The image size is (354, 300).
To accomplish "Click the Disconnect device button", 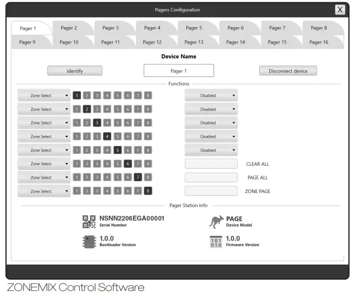I will (288, 71).
